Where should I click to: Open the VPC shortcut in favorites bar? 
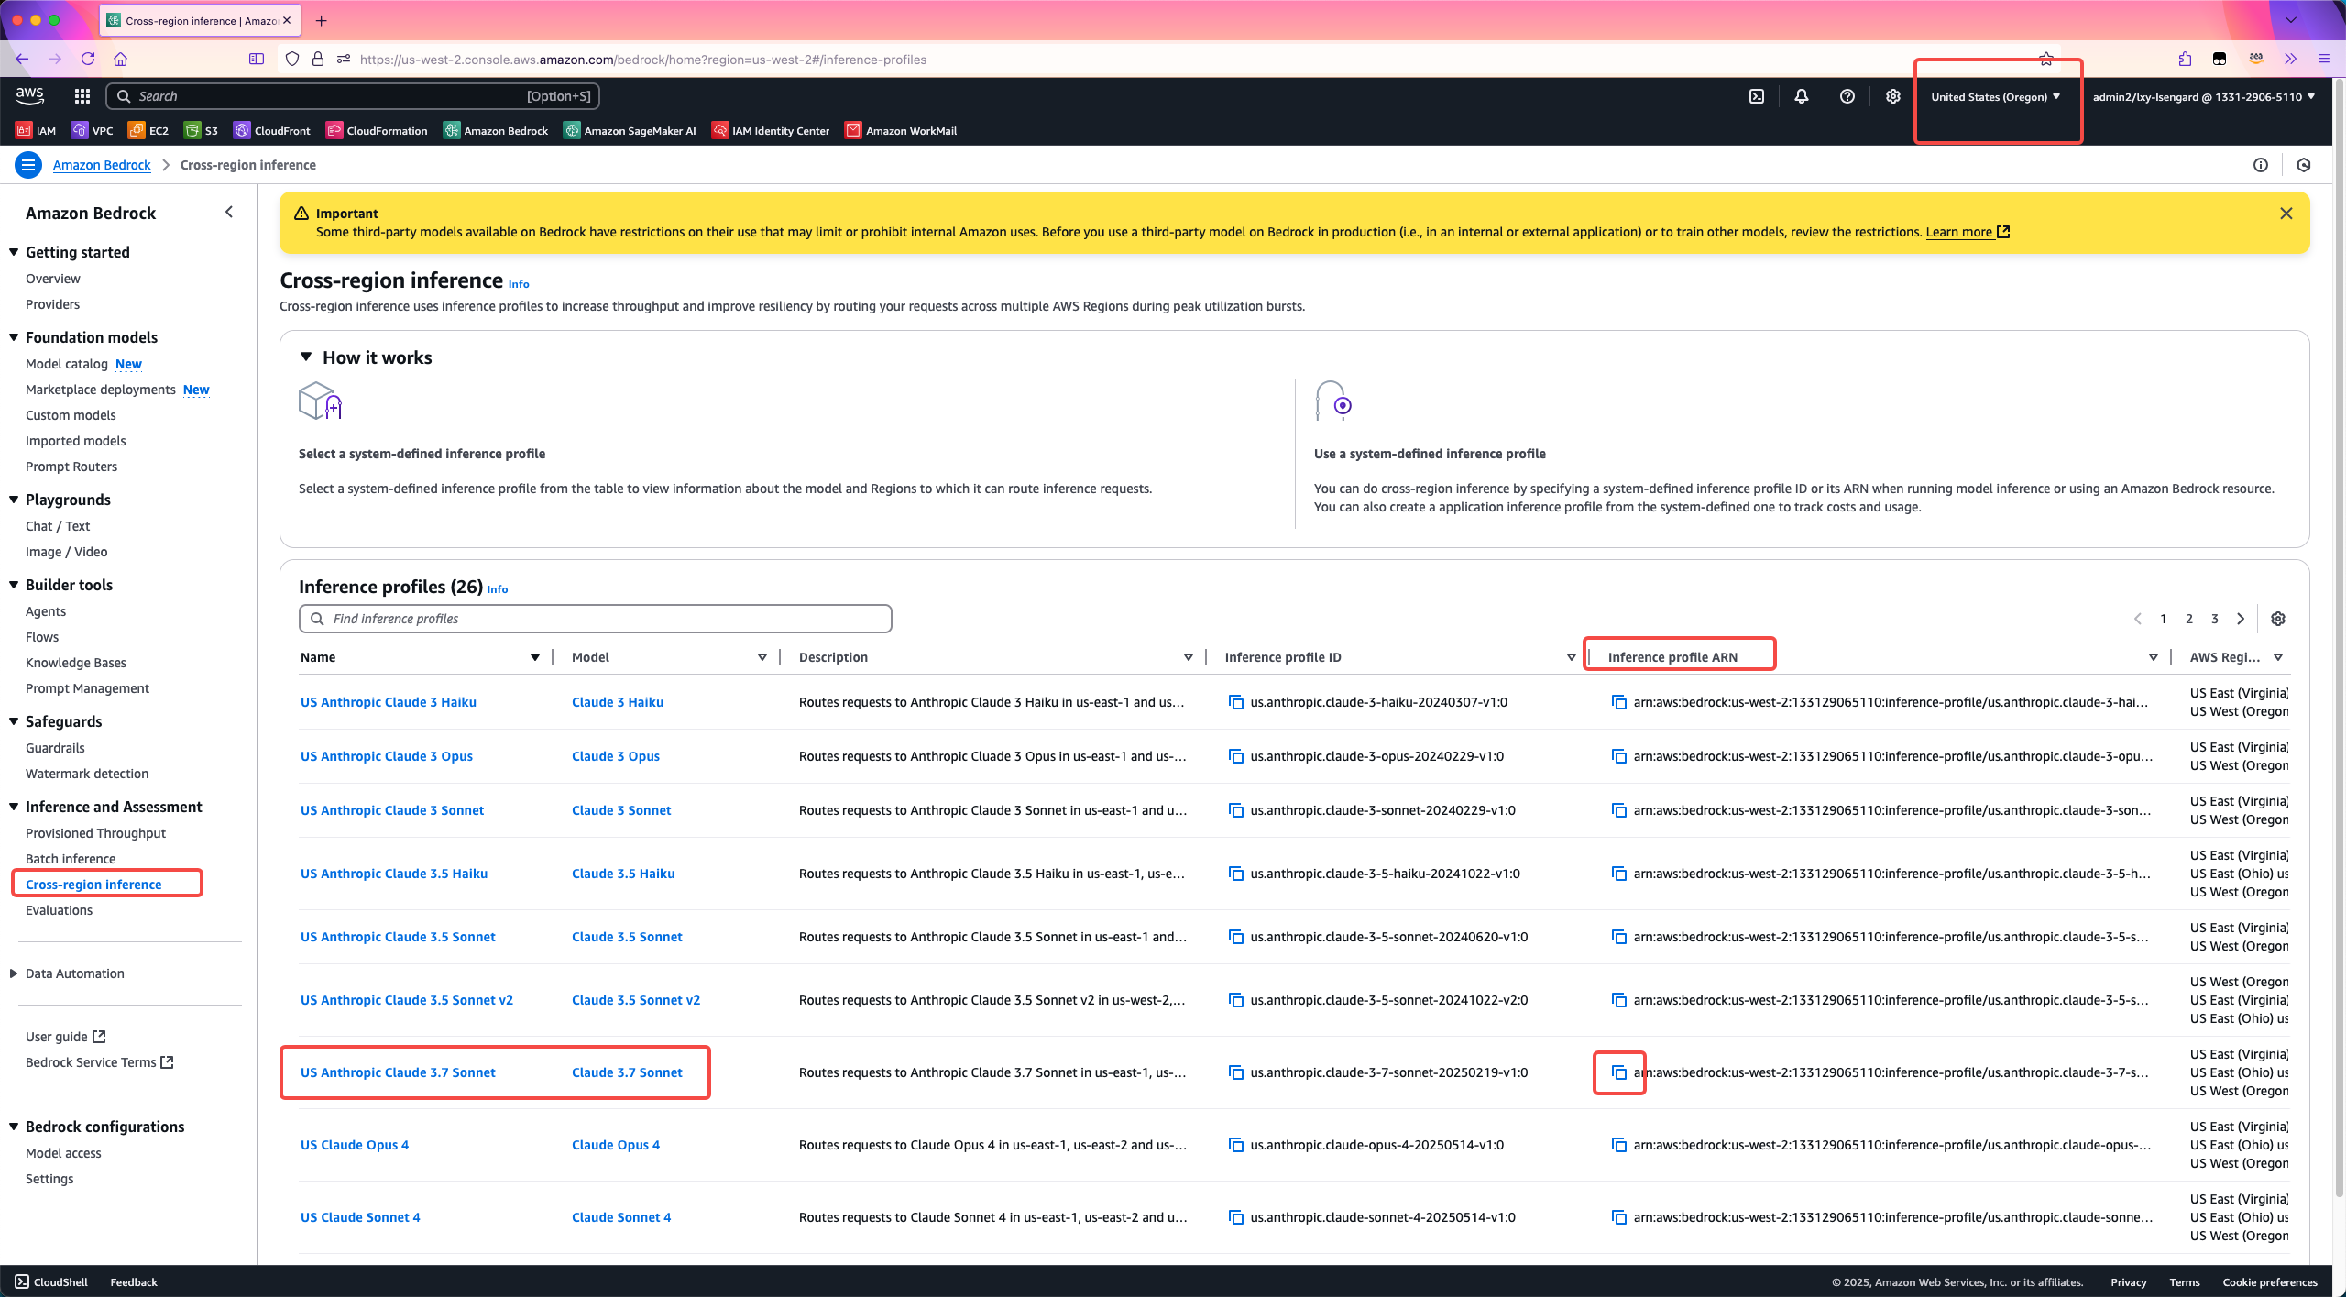click(x=93, y=130)
